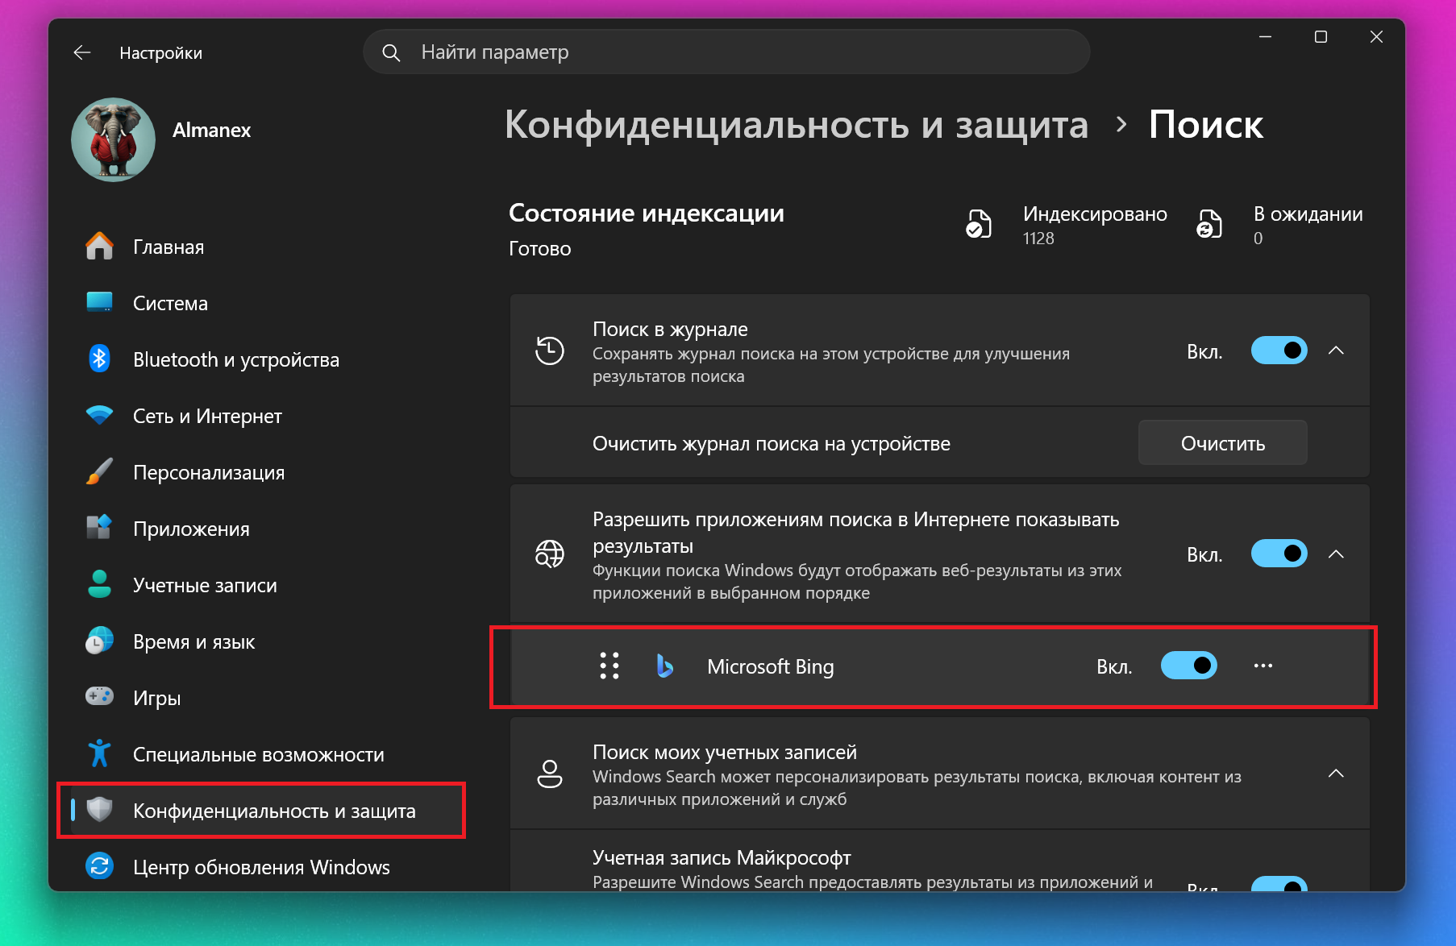Maximize the Настройки window
This screenshot has width=1456, height=946.
pyautogui.click(x=1321, y=37)
